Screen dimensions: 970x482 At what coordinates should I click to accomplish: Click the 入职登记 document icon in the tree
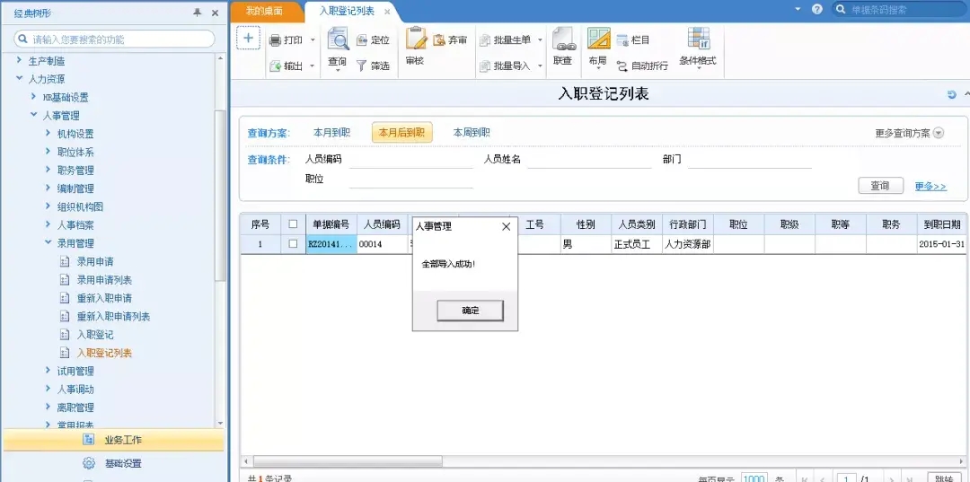coord(64,335)
